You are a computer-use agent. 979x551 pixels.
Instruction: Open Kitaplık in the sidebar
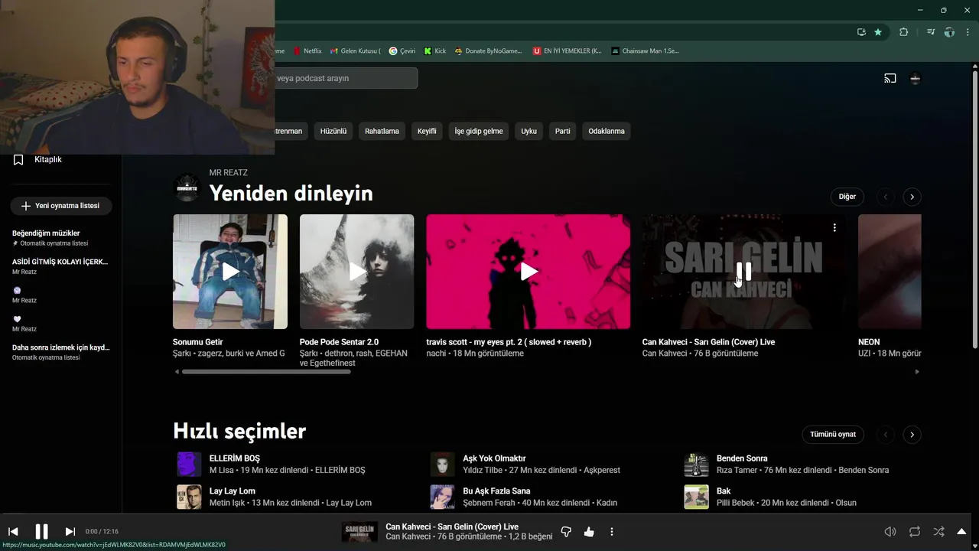(47, 159)
